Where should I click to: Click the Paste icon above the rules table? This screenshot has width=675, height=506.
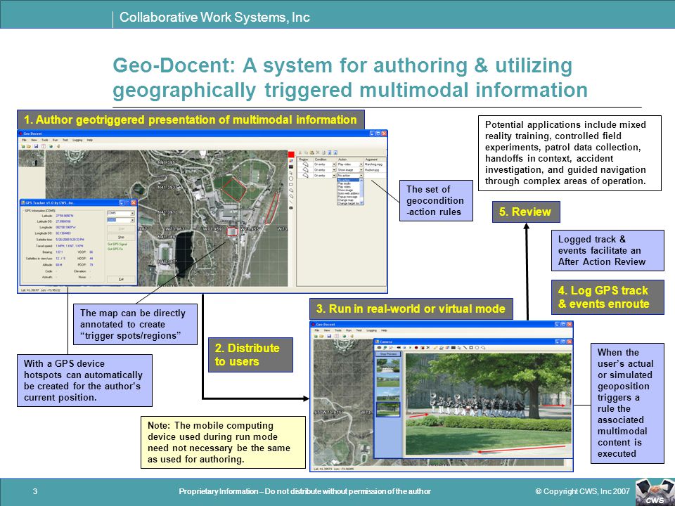pyautogui.click(x=312, y=153)
